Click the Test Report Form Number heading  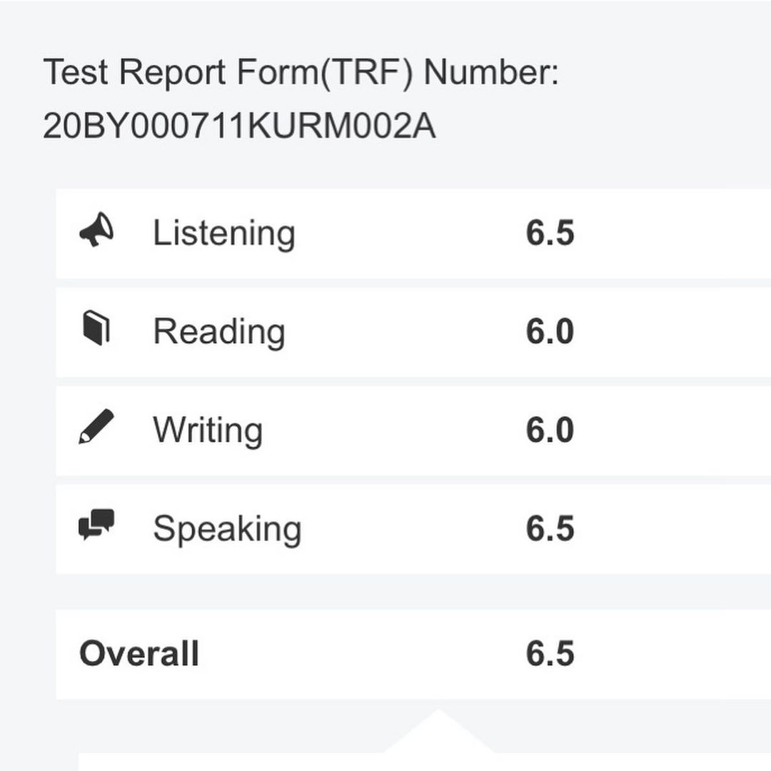(301, 73)
